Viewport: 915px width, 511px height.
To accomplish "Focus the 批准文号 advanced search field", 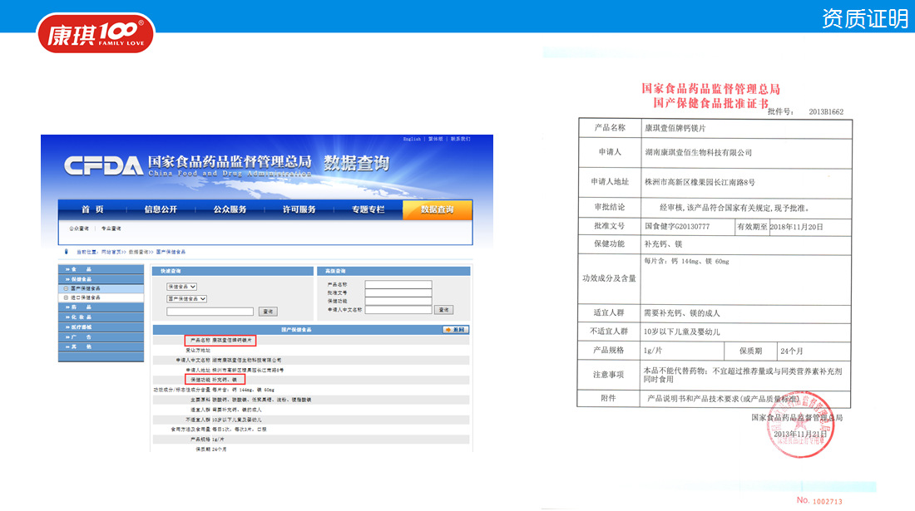I will (x=398, y=292).
